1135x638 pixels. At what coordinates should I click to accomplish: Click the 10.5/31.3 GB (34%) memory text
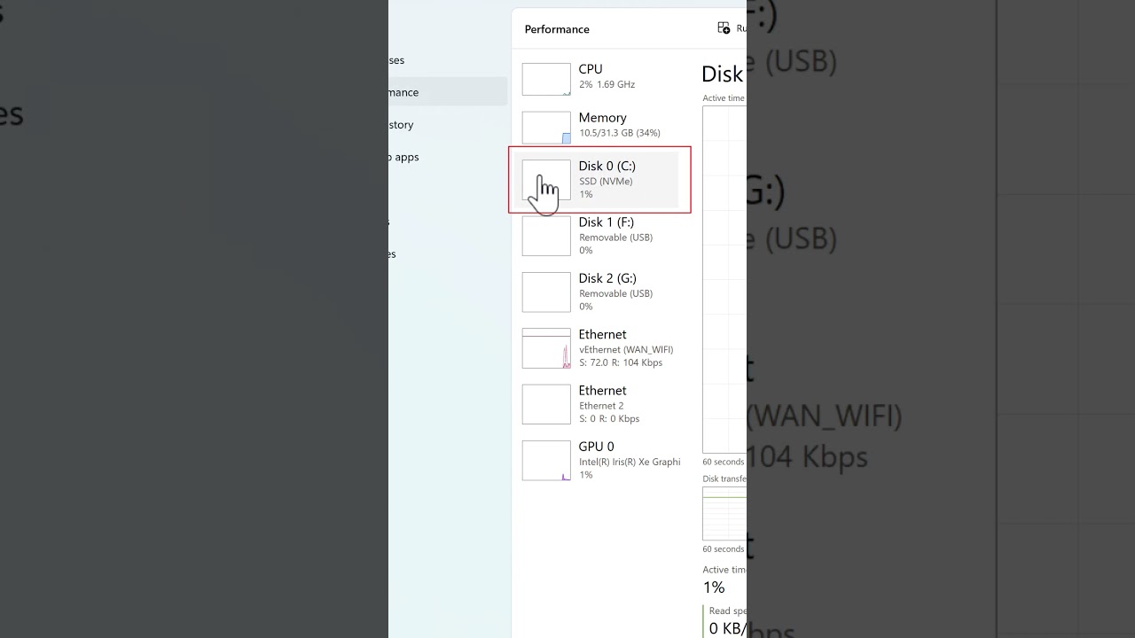pyautogui.click(x=620, y=133)
